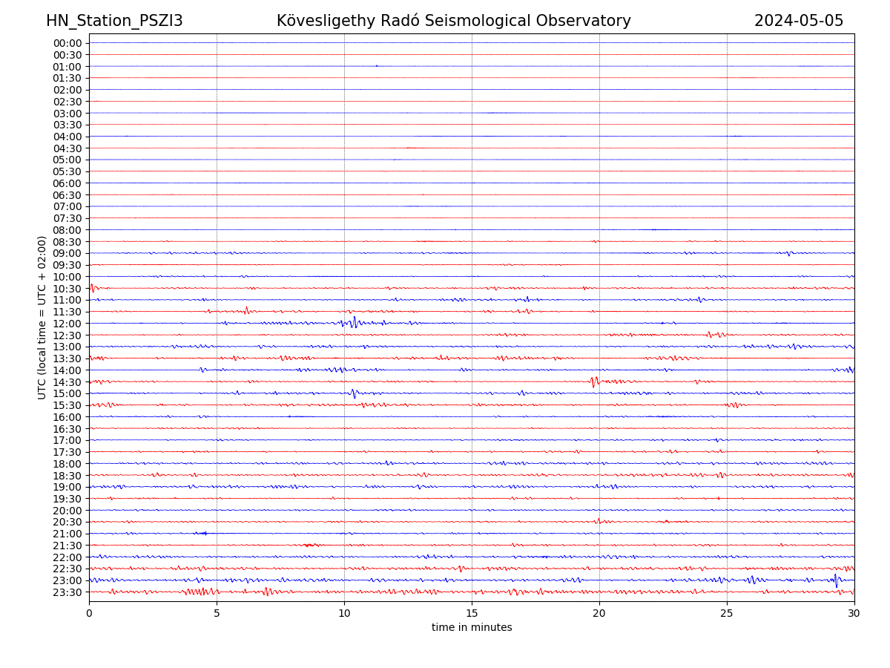Click the 18:00 row time label
The height and width of the screenshot is (668, 890).
(67, 464)
